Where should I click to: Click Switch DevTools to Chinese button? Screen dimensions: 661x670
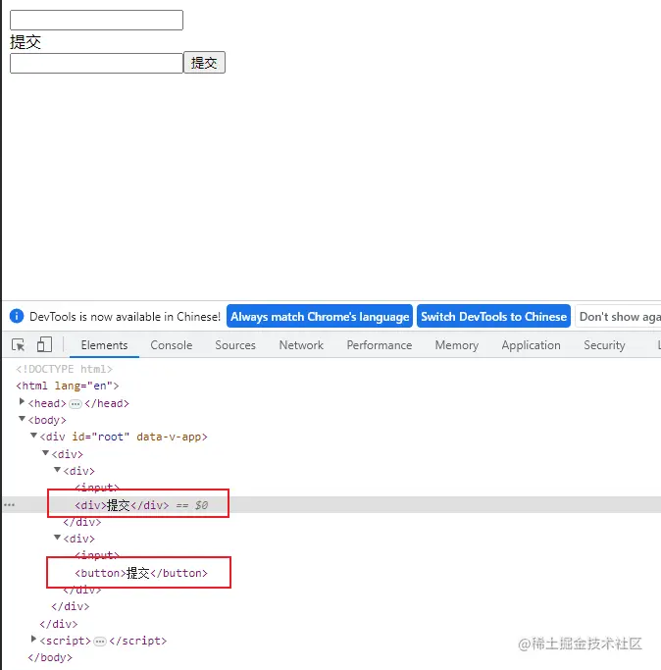coord(493,316)
